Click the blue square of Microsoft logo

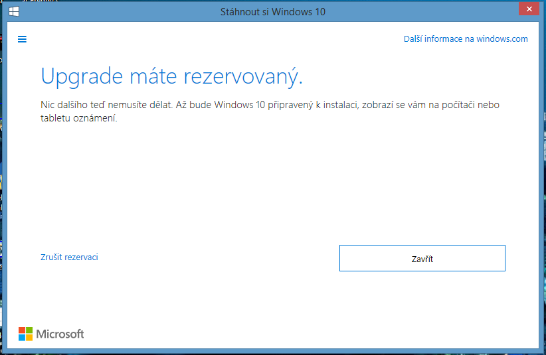[22, 337]
